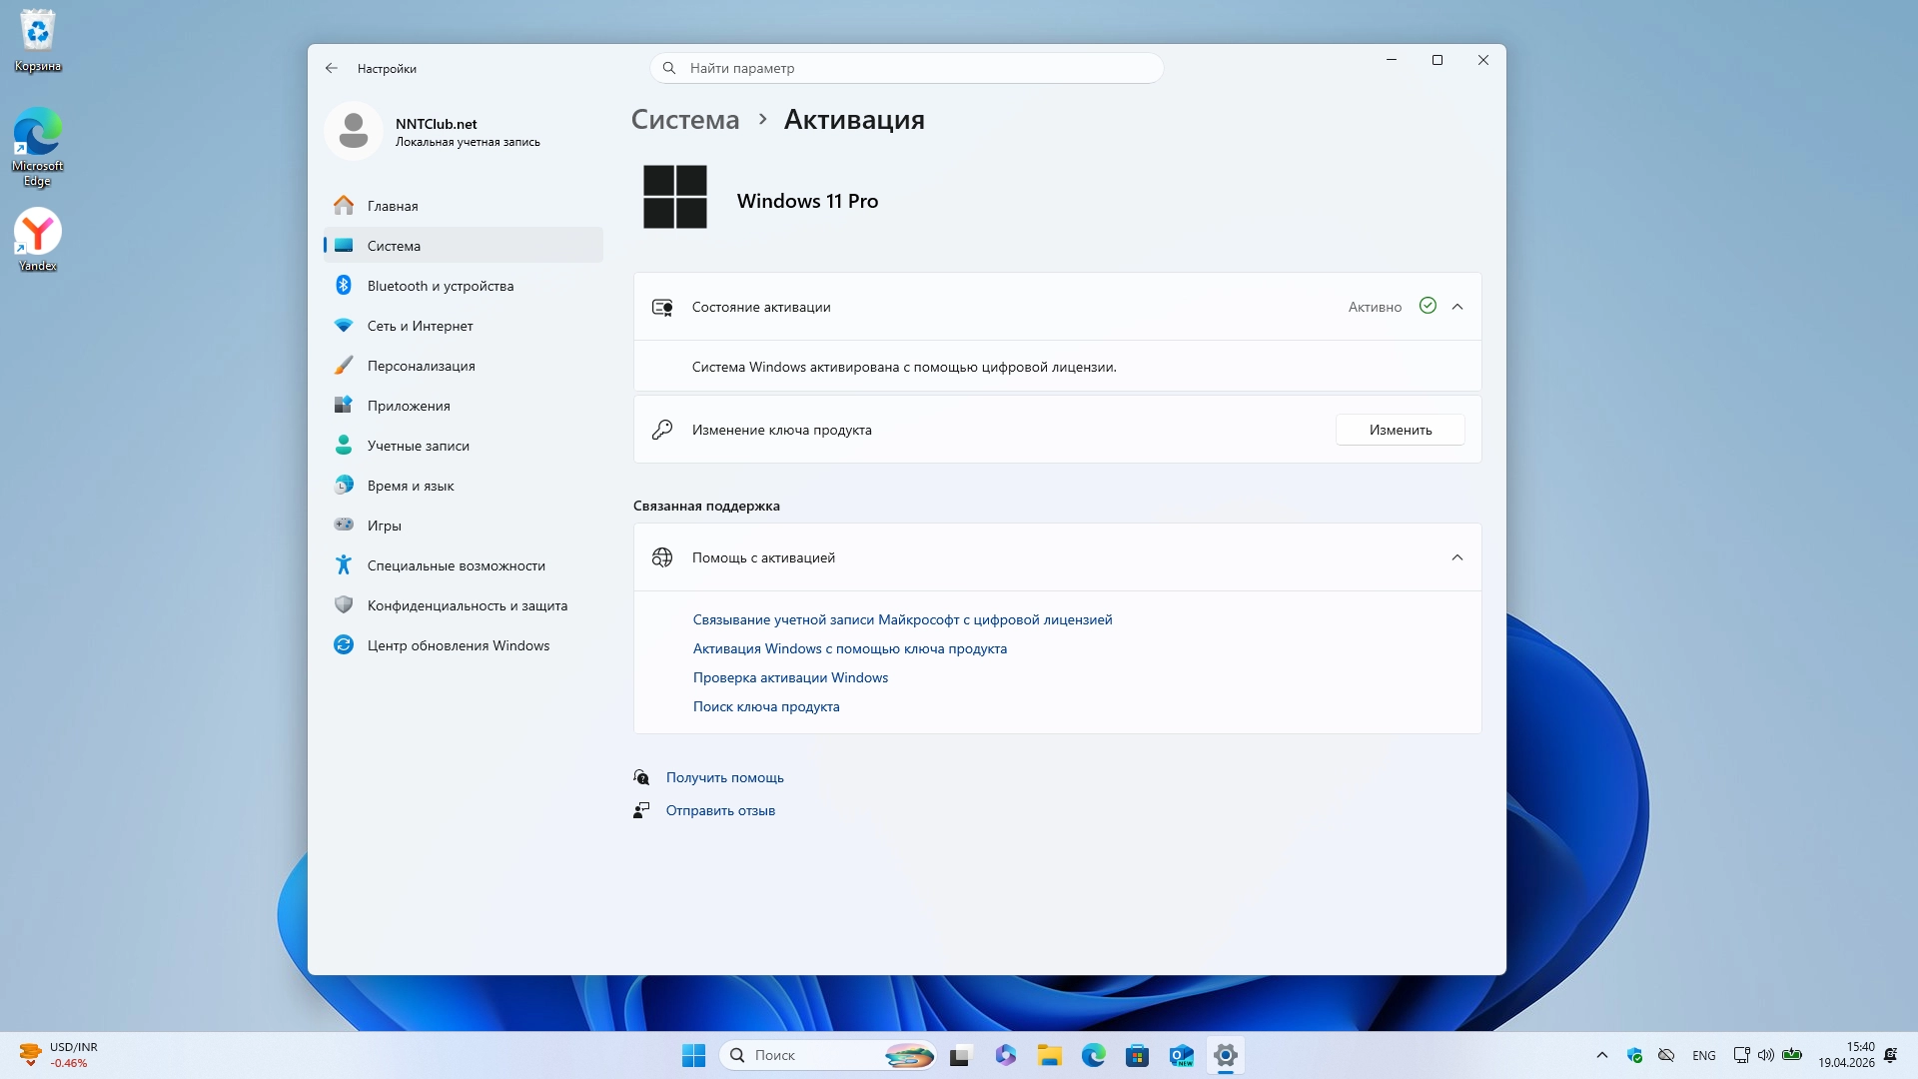Click the back arrow in Settings
The image size is (1918, 1079).
pyautogui.click(x=332, y=68)
